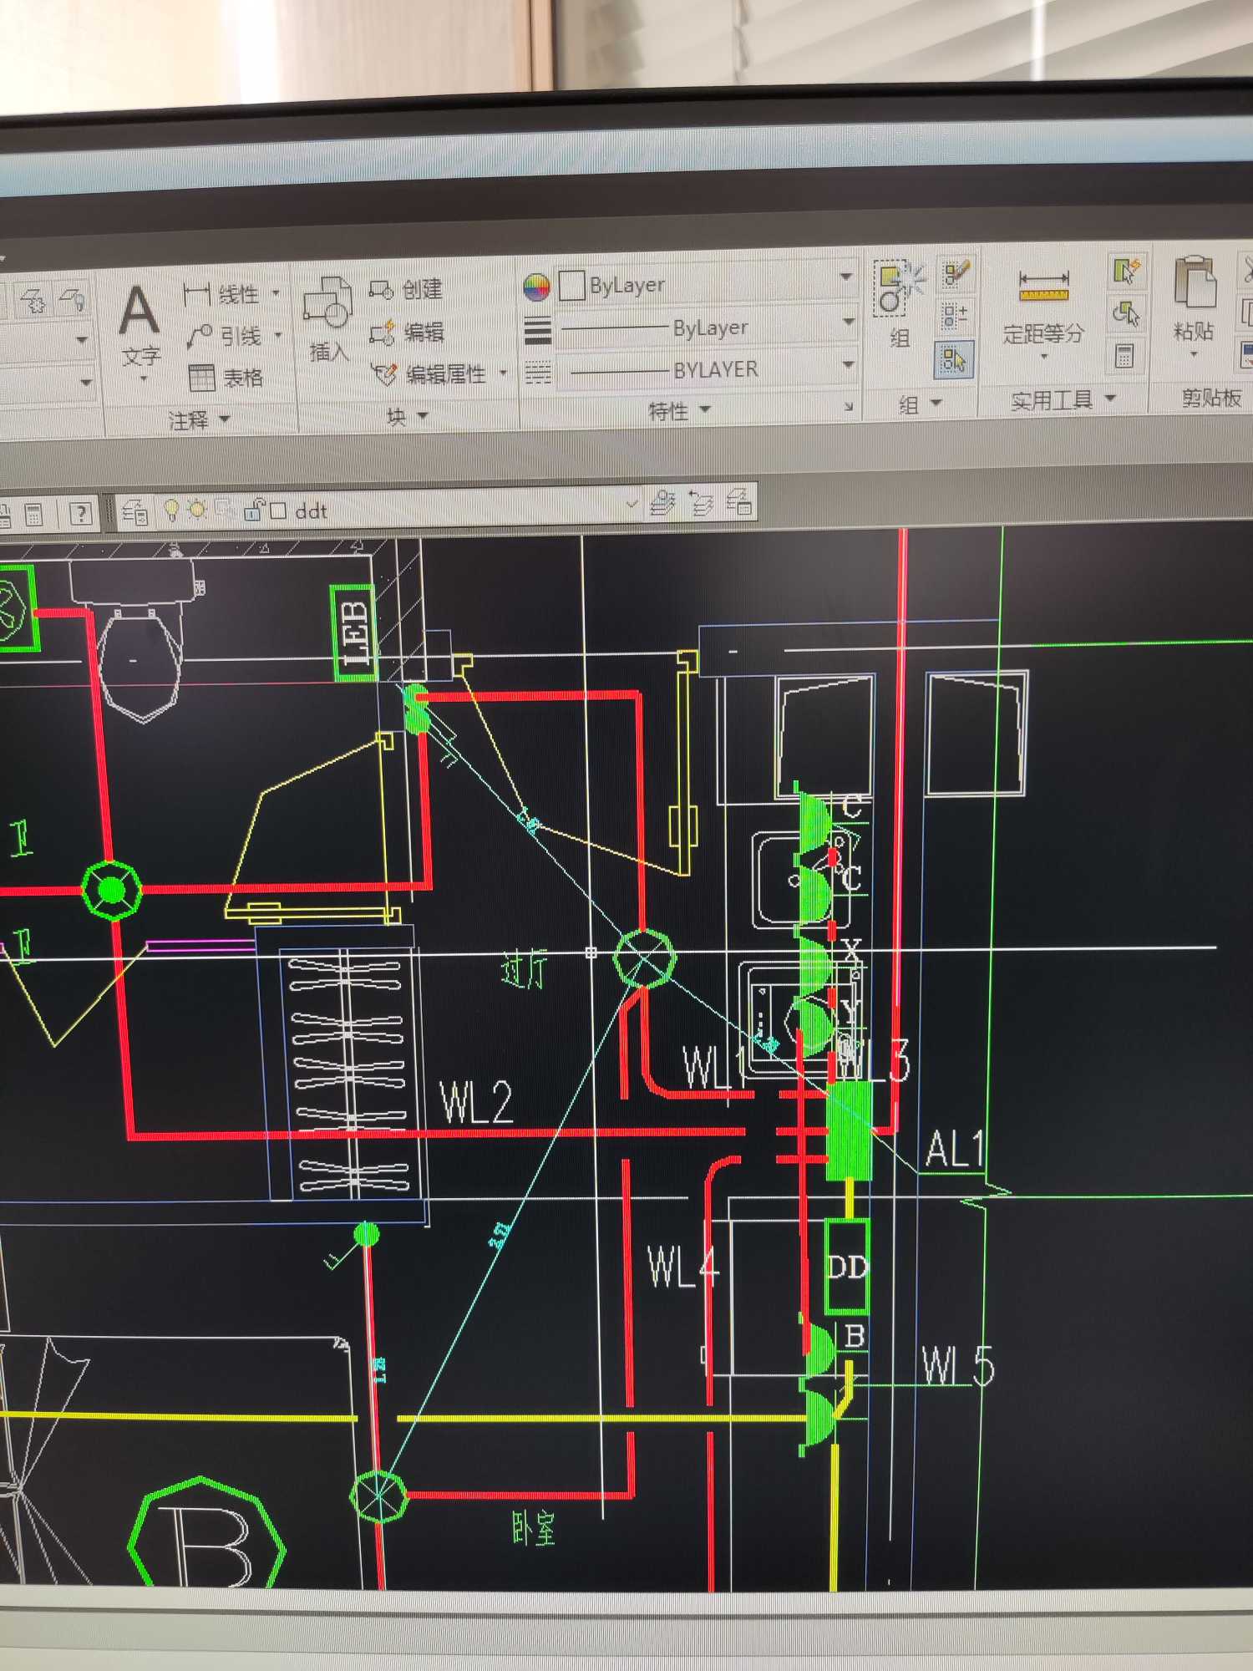
Task: Open the calculator icon in 实用工具 panel
Action: tap(1124, 357)
